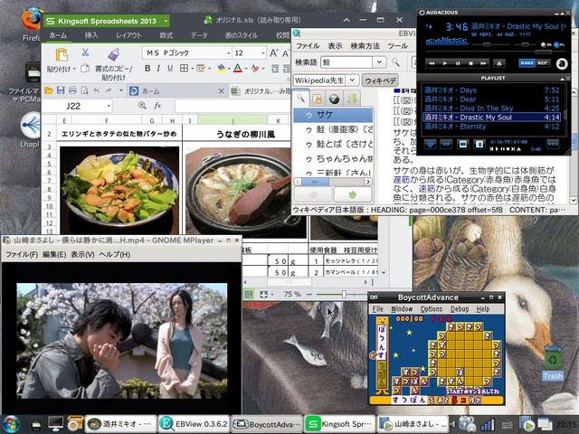Viewport: 579px width, 434px height.
Task: Click the cell borders icon
Action: [184, 69]
